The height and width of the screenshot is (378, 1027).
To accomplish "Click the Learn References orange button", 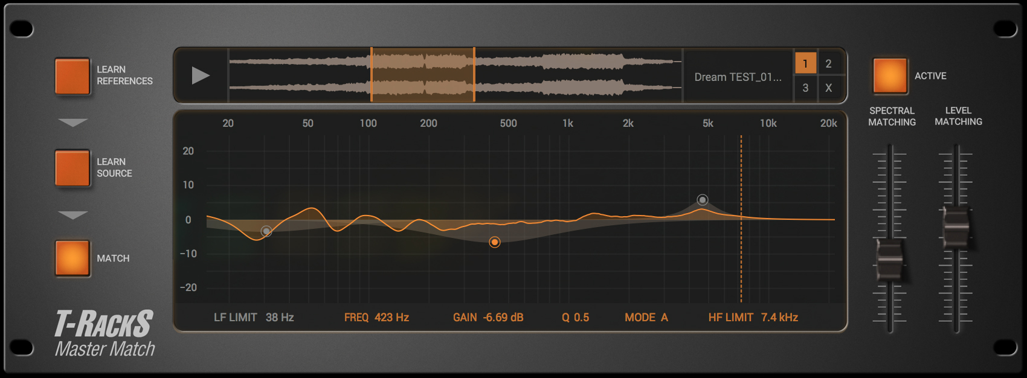I will point(72,76).
